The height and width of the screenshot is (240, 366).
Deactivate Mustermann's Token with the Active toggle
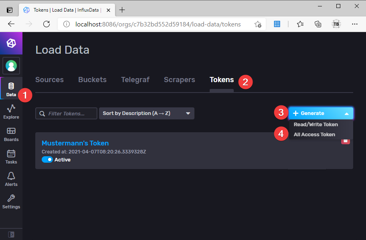click(x=47, y=159)
